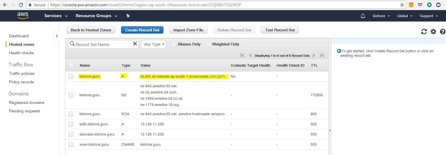Click the AWS logo home icon
Image resolution: width=446 pixels, height=155 pixels.
(x=23, y=16)
